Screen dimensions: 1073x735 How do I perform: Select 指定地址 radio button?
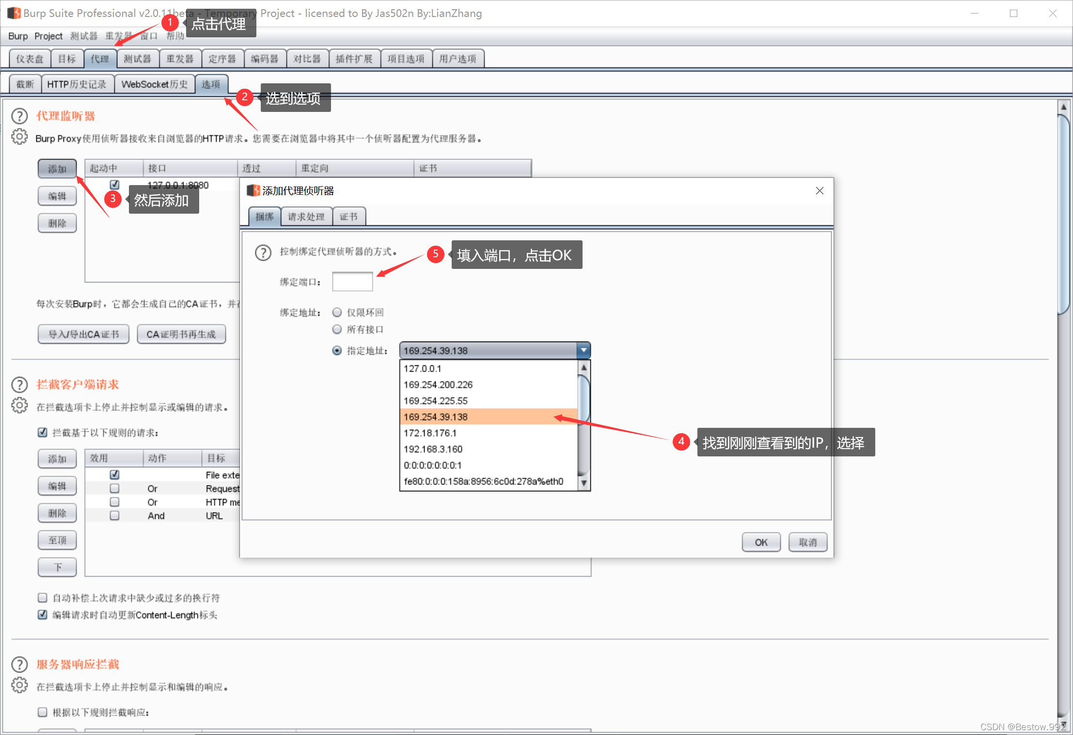pyautogui.click(x=337, y=350)
